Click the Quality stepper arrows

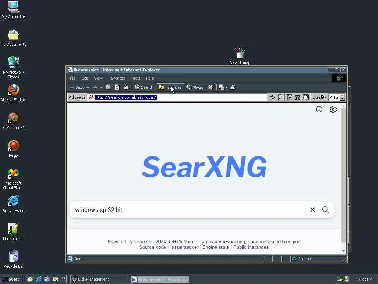point(342,97)
